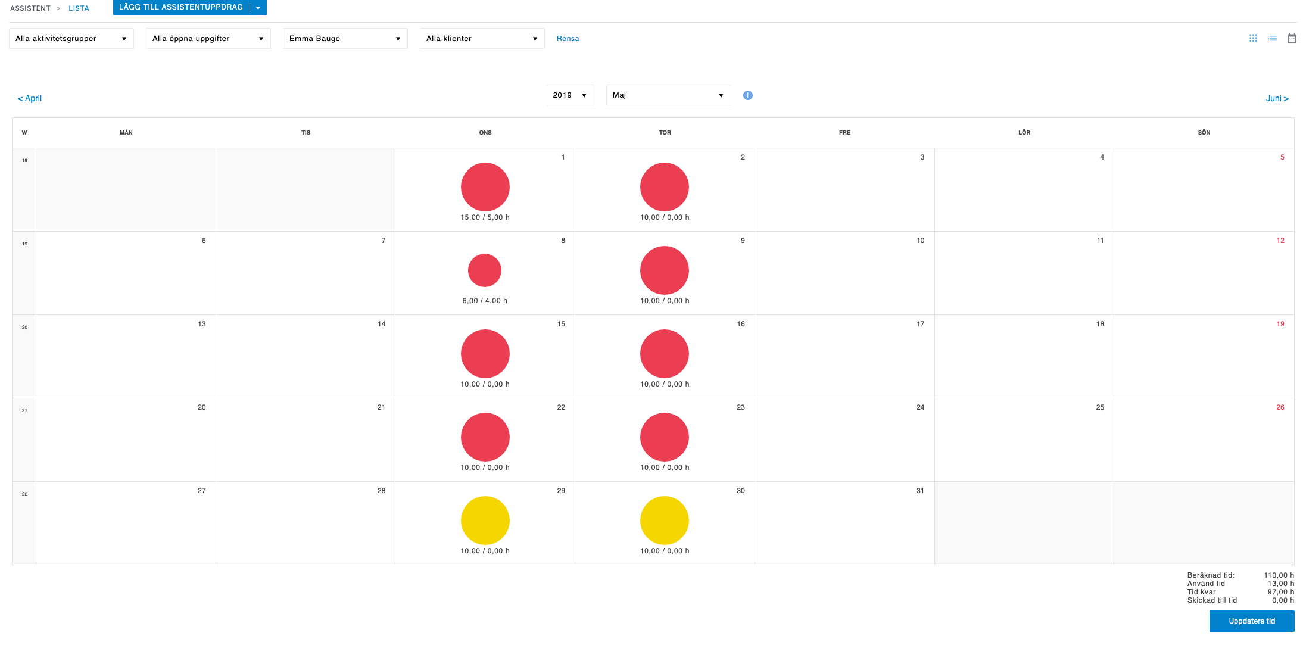Switch to grid view of assignments

coord(1253,38)
